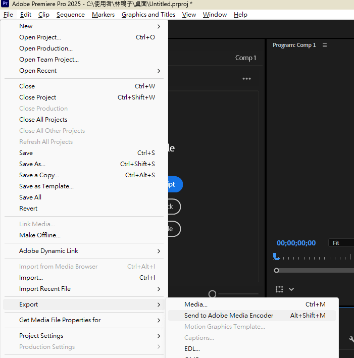The image size is (354, 358).
Task: Click the blue playhead marker on Program ruler
Action: pos(276,257)
